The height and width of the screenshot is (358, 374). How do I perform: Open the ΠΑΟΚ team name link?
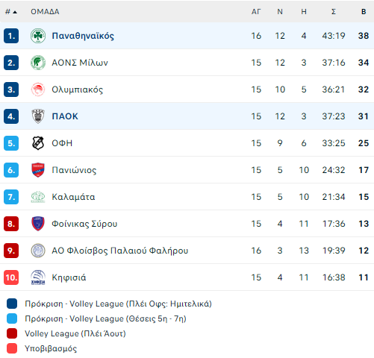(x=65, y=116)
